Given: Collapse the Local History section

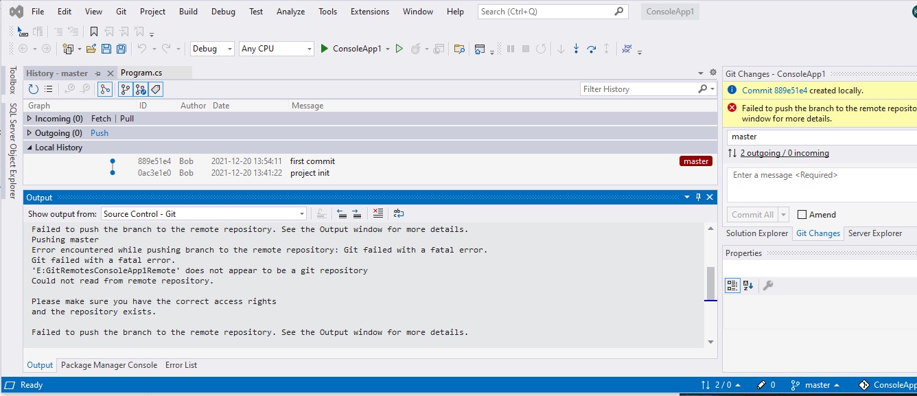Looking at the screenshot, I should [x=30, y=148].
